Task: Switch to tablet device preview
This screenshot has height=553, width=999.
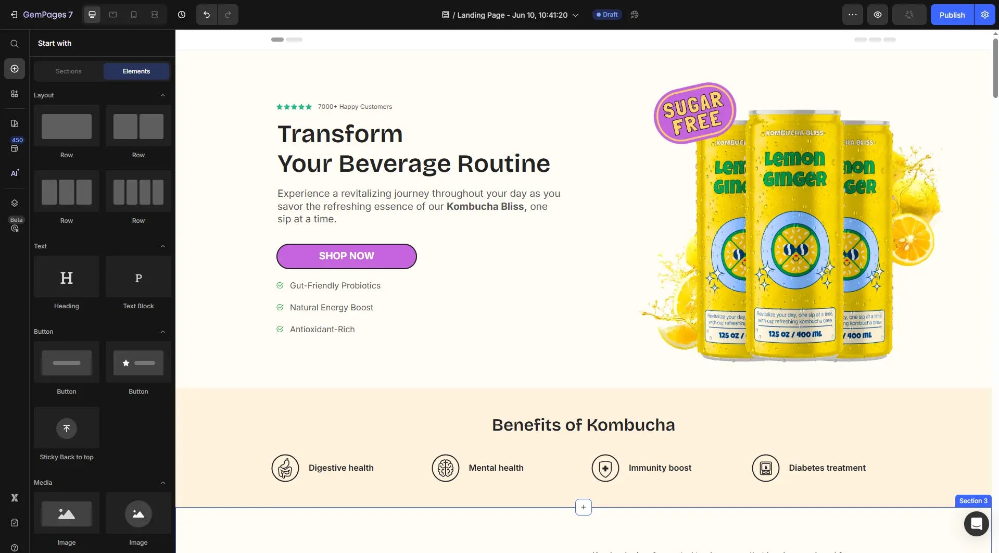Action: (x=113, y=15)
